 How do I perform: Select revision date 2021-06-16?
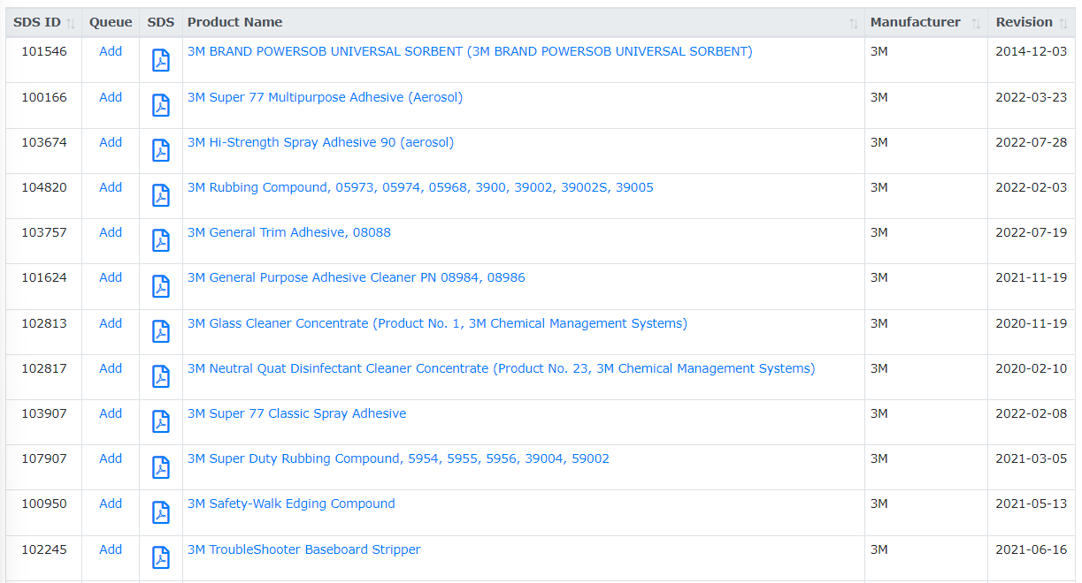tap(1032, 549)
